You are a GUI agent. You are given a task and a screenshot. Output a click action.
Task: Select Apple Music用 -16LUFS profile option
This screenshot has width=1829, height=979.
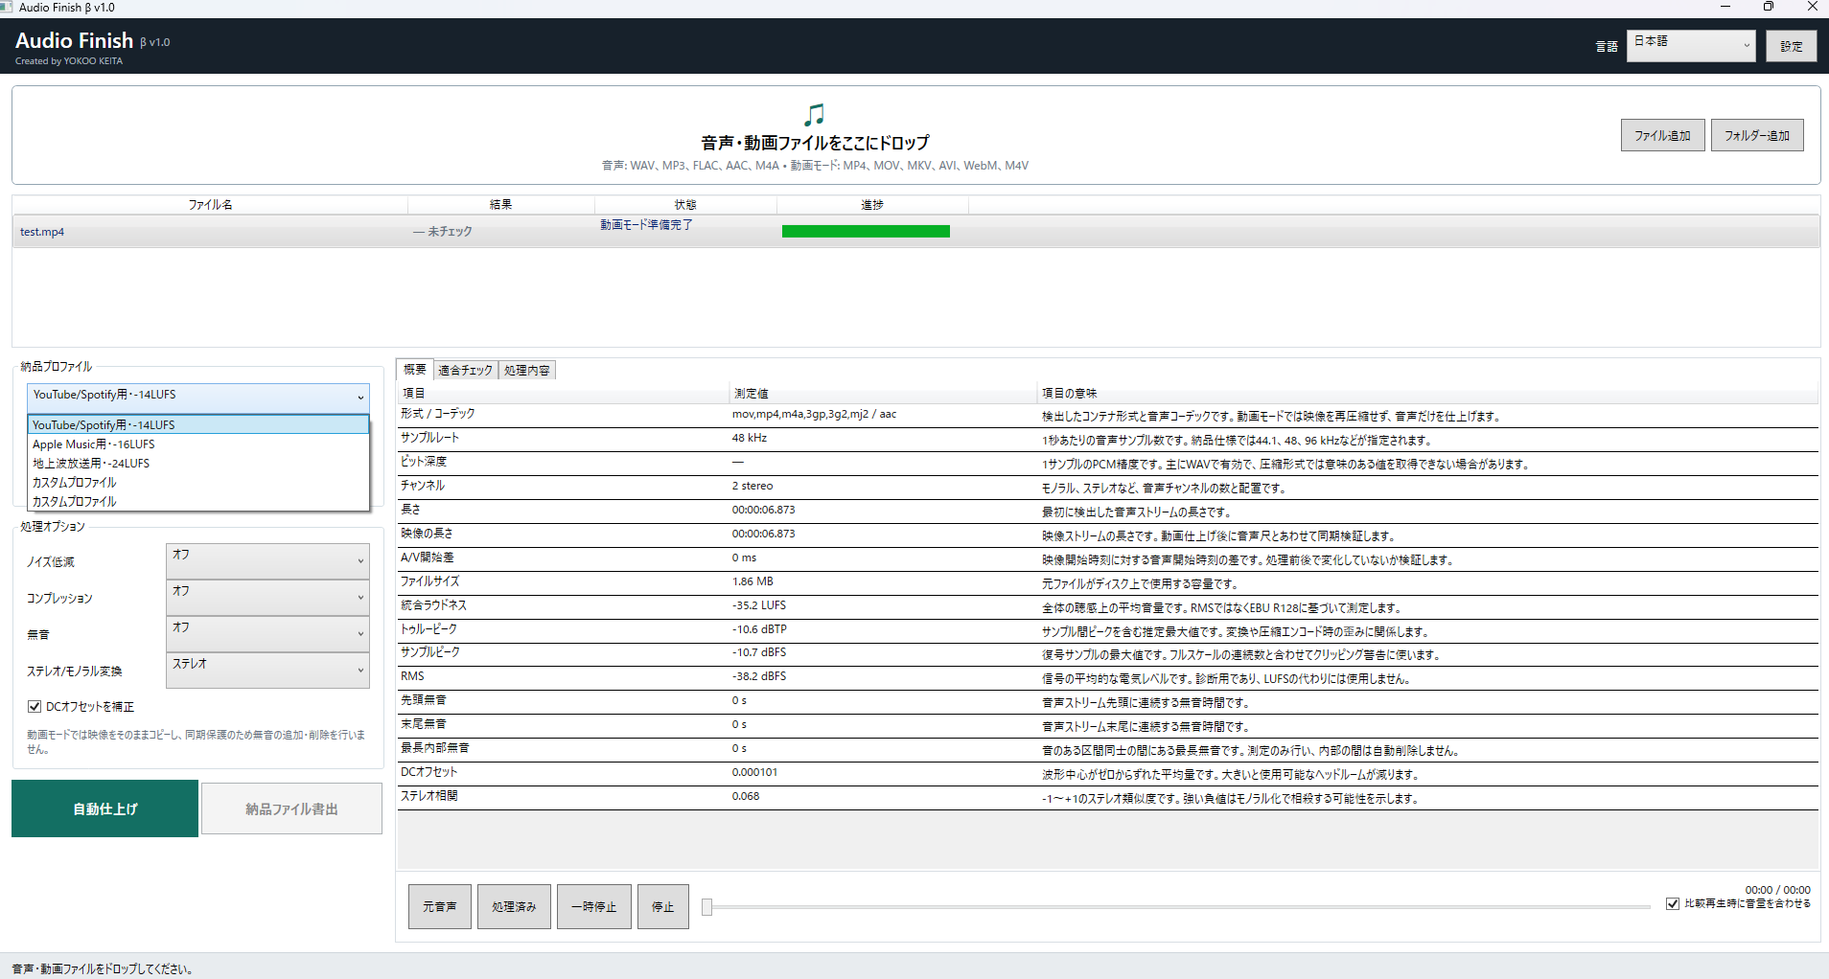[198, 444]
